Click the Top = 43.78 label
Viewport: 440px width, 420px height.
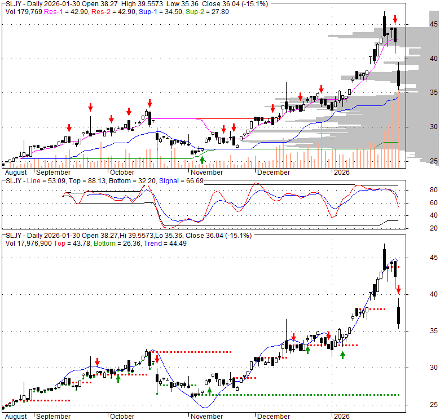72,244
